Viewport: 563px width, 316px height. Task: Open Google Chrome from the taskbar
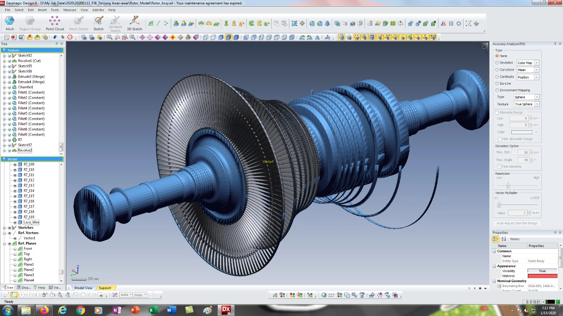pyautogui.click(x=80, y=310)
